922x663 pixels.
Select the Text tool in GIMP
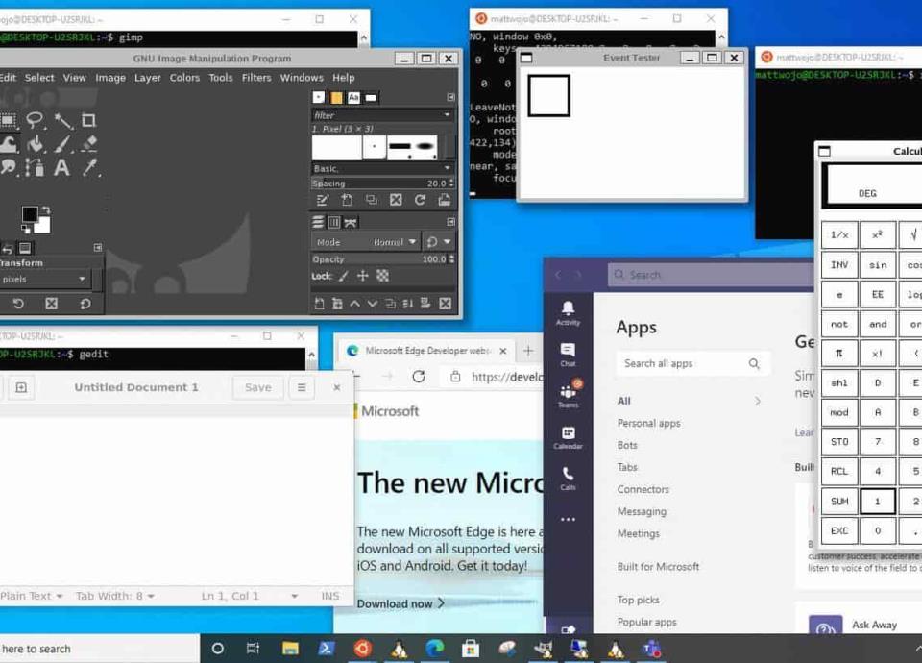[61, 167]
